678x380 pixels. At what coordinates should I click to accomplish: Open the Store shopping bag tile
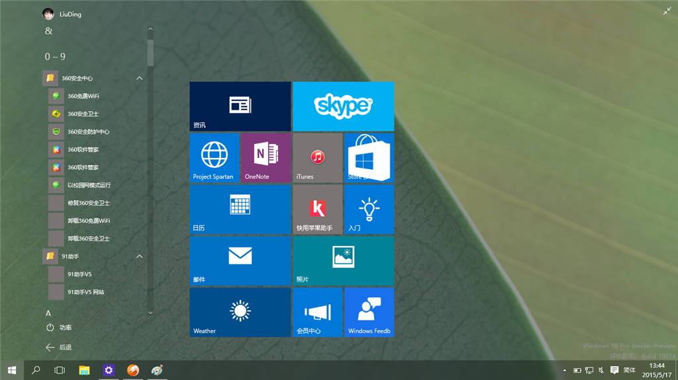click(x=369, y=157)
